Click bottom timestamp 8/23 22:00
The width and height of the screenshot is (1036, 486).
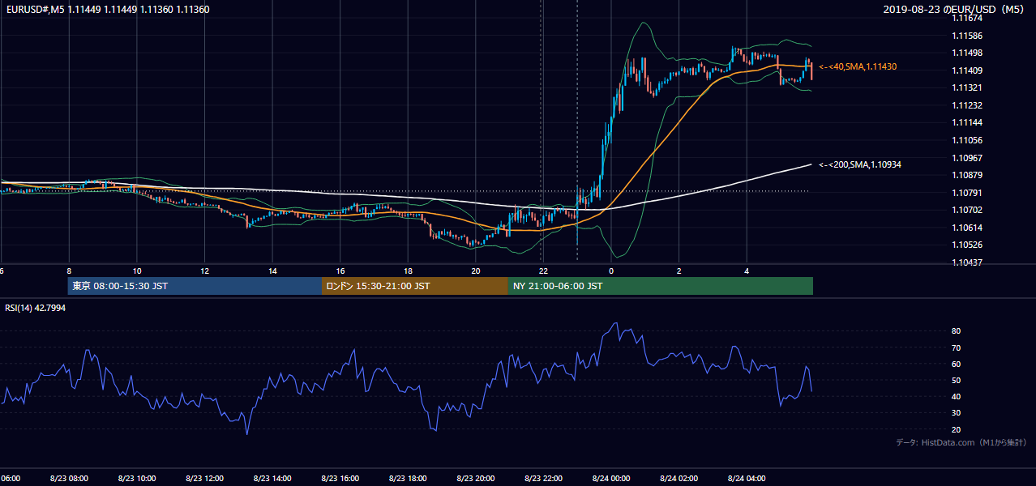[x=544, y=479]
